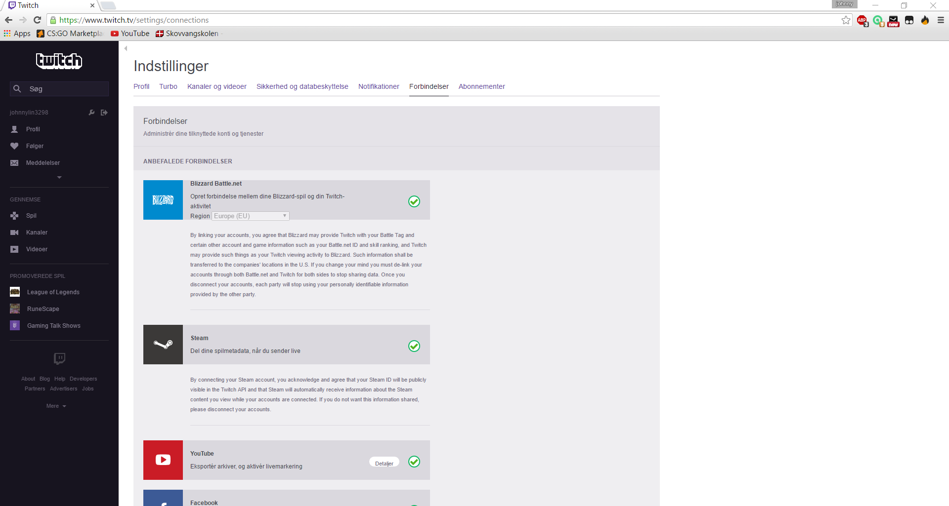Open the Sikkerhed og databeskyttelse tab
The height and width of the screenshot is (506, 949).
coord(302,86)
